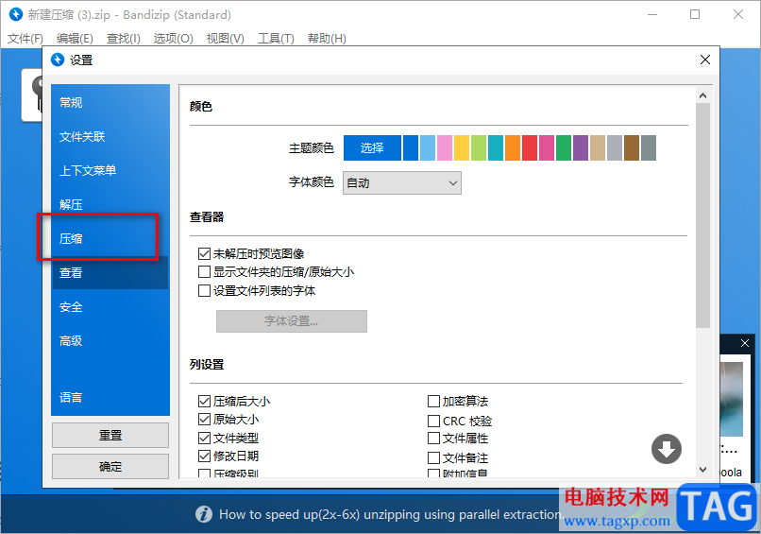Toggle original size column checkbox
The image size is (761, 534).
204,419
